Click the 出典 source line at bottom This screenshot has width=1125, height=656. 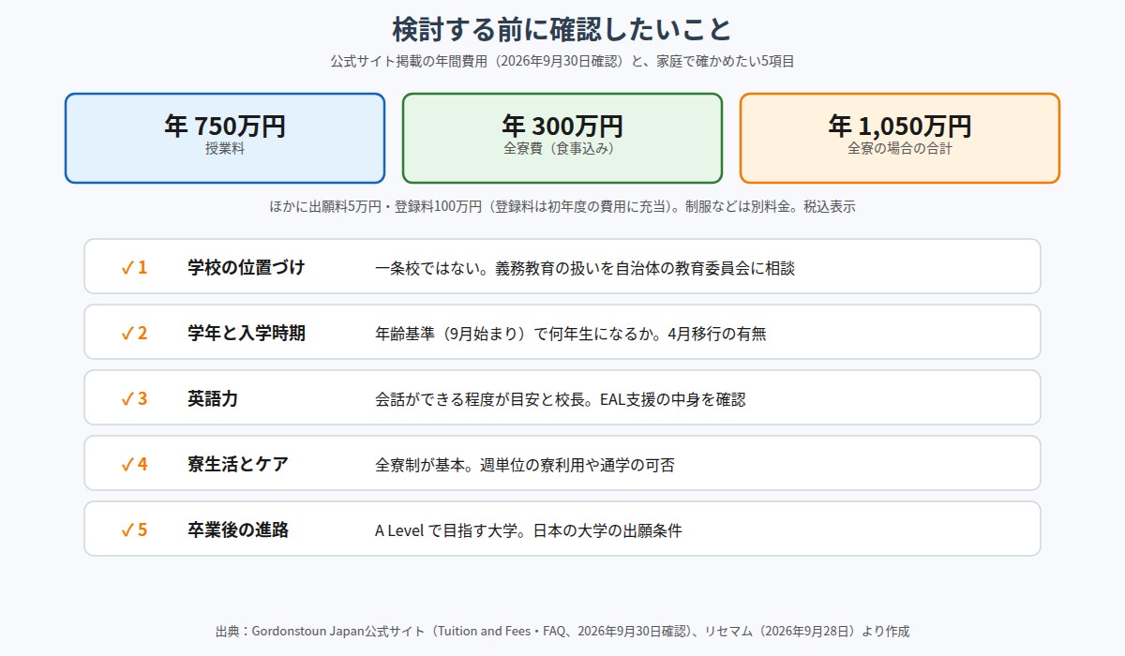[562, 631]
